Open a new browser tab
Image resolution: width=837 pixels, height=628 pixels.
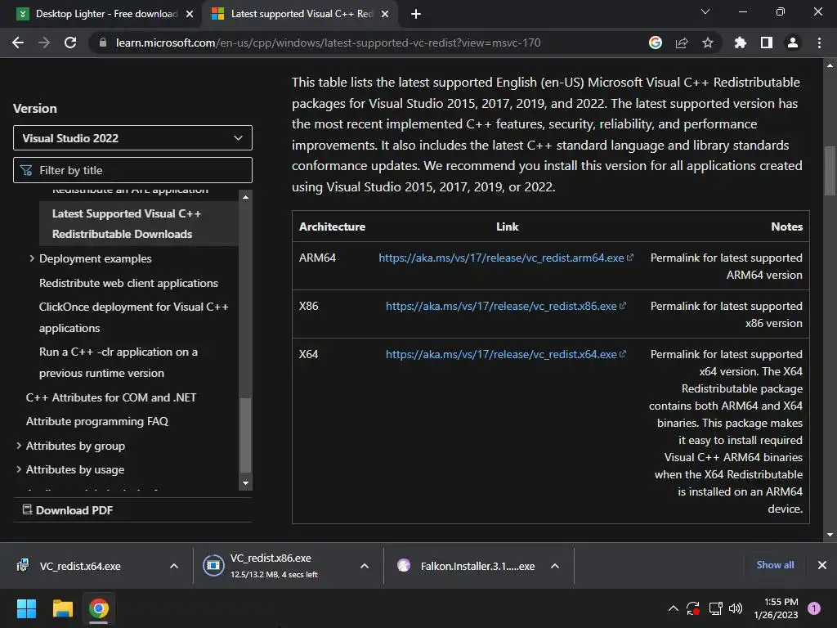(x=416, y=14)
